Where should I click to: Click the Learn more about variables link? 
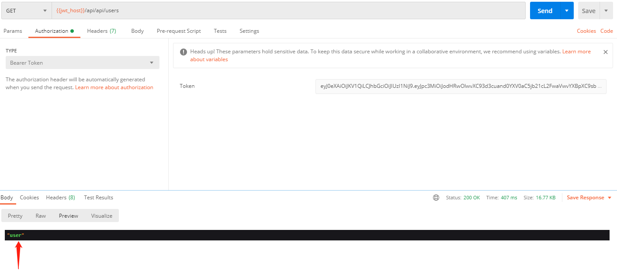point(390,56)
